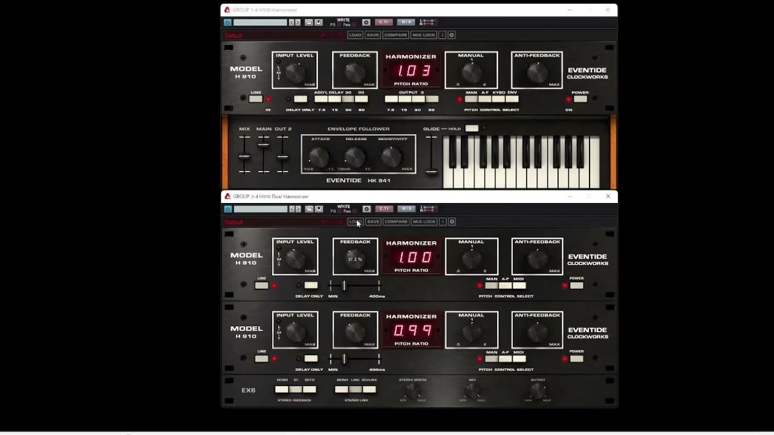The height and width of the screenshot is (435, 774).
Task: Toggle the DELAY ONLY switch on the top Dual Harmonizer unit
Action: click(x=311, y=285)
